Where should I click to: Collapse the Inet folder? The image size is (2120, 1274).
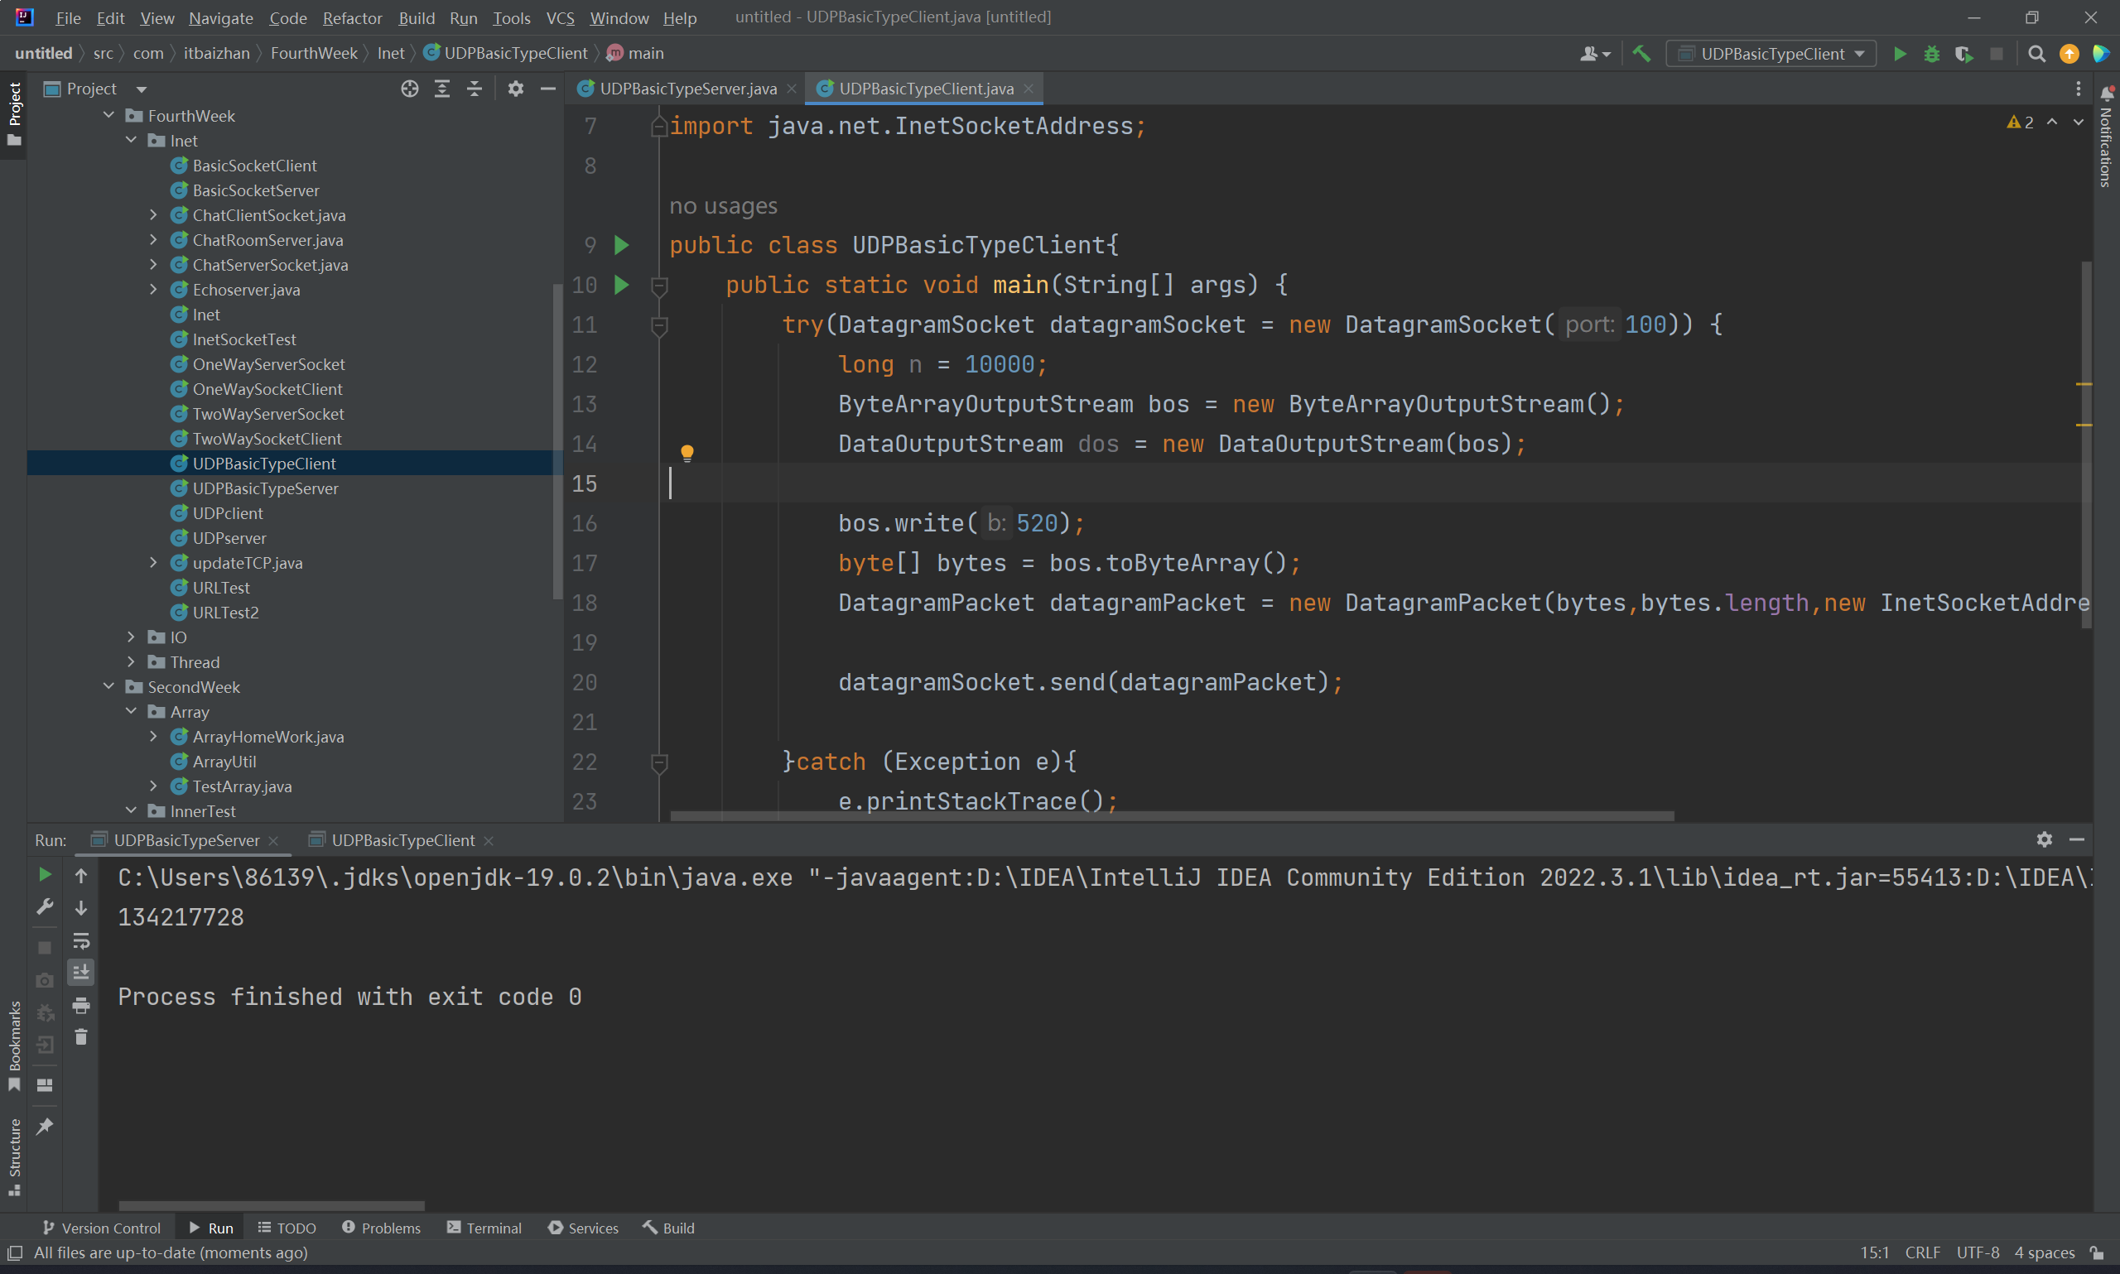point(132,140)
